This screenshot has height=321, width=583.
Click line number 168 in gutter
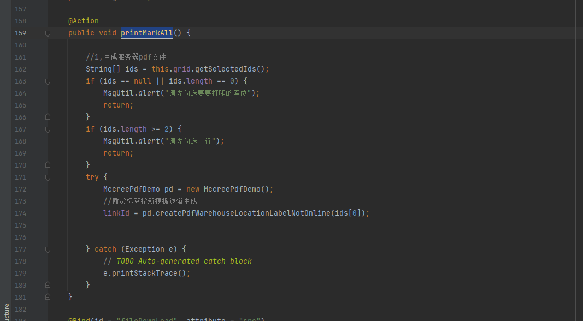coord(20,141)
